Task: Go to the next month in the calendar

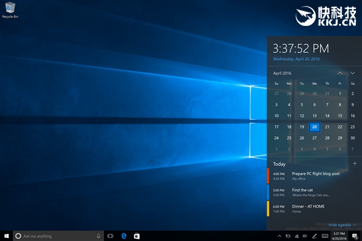Action: (x=353, y=74)
